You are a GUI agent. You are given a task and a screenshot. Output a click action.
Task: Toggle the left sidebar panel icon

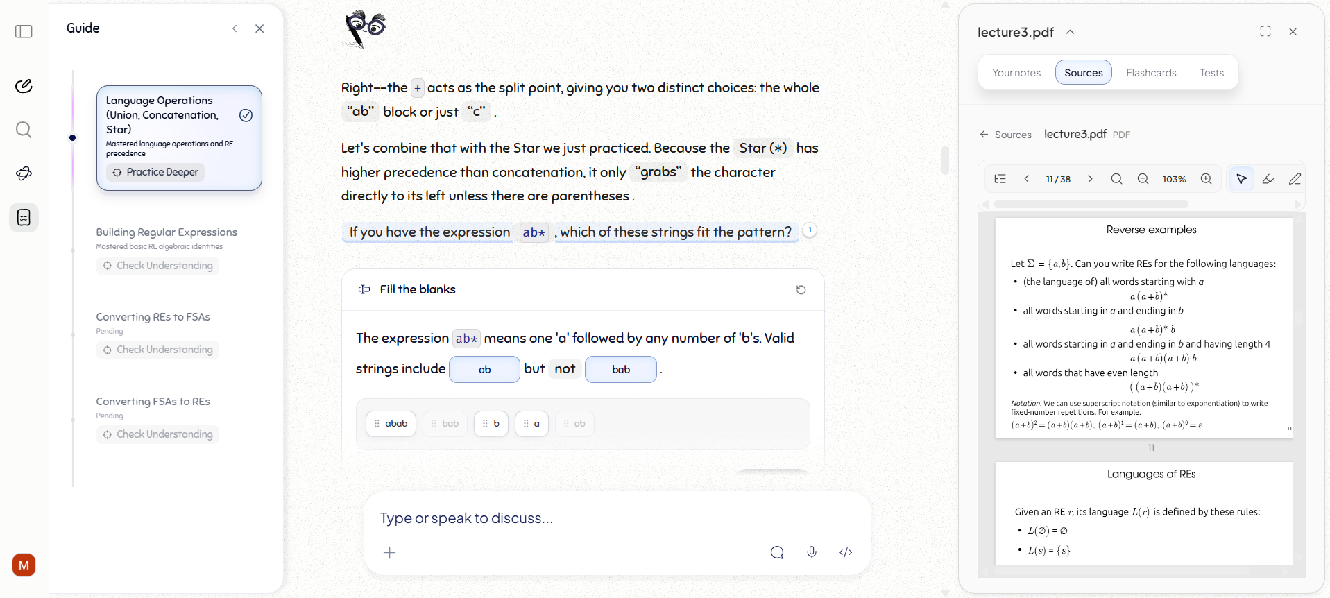pyautogui.click(x=24, y=31)
